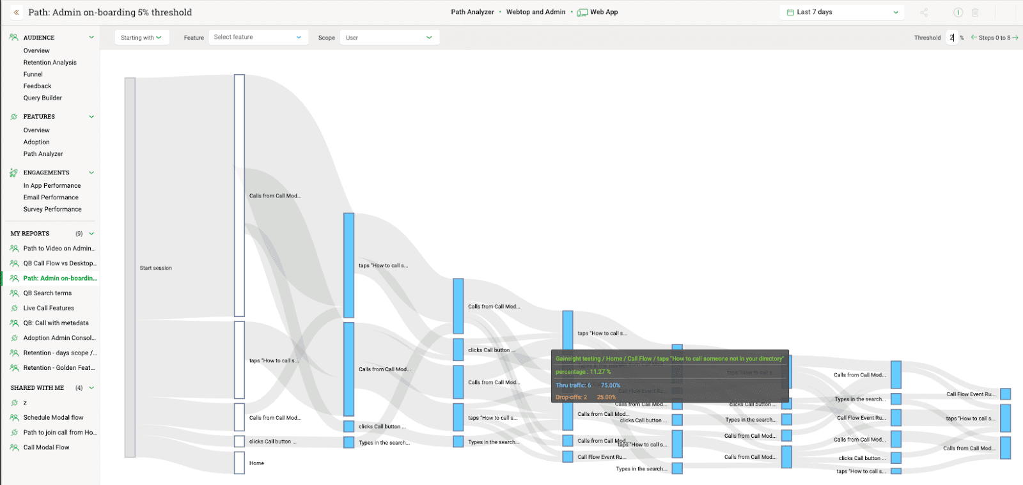Collapse sidebar with double-chevron back icon
The height and width of the screenshot is (485, 1023).
16,12
